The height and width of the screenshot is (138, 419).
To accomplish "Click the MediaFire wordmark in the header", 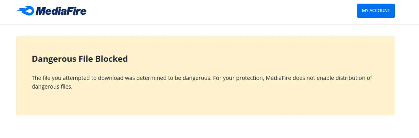I will click(x=61, y=11).
